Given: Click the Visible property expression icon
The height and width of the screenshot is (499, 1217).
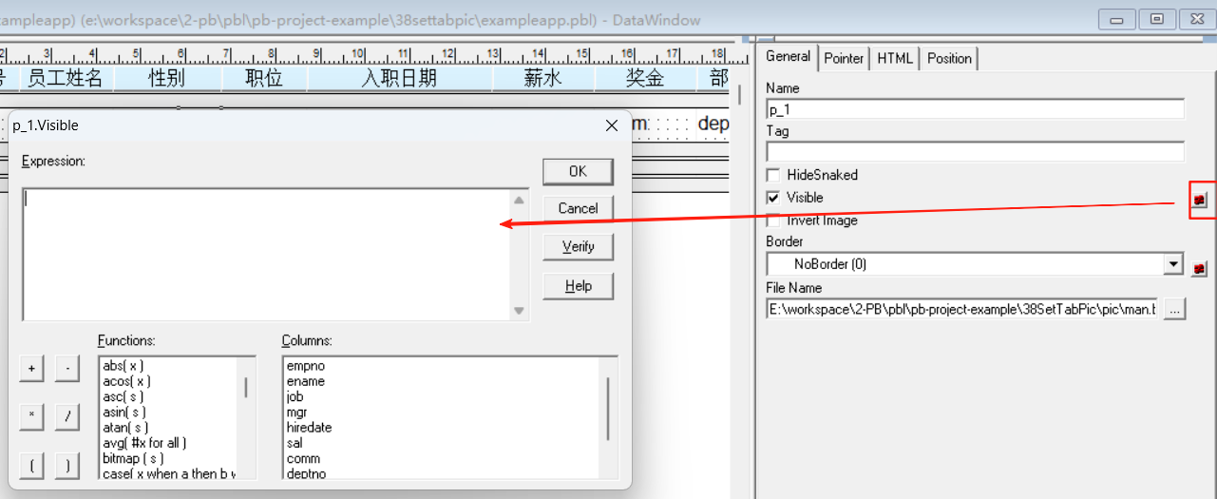Looking at the screenshot, I should pos(1200,200).
